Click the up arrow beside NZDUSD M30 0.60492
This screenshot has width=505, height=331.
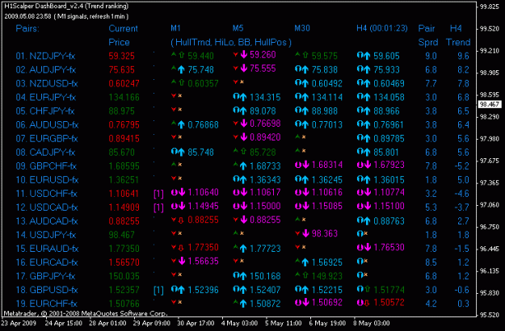click(x=305, y=83)
